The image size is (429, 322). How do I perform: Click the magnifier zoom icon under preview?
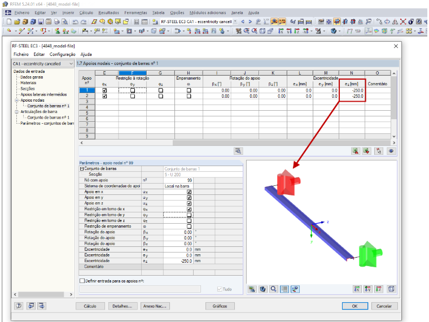click(x=273, y=289)
